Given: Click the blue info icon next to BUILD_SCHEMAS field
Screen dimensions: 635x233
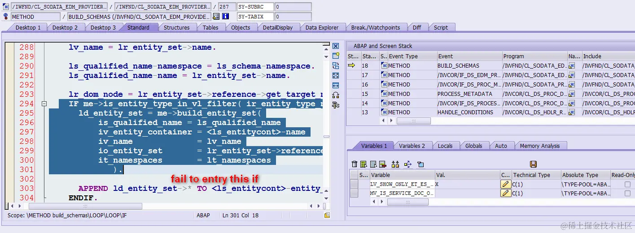Looking at the screenshot, I should point(226,17).
